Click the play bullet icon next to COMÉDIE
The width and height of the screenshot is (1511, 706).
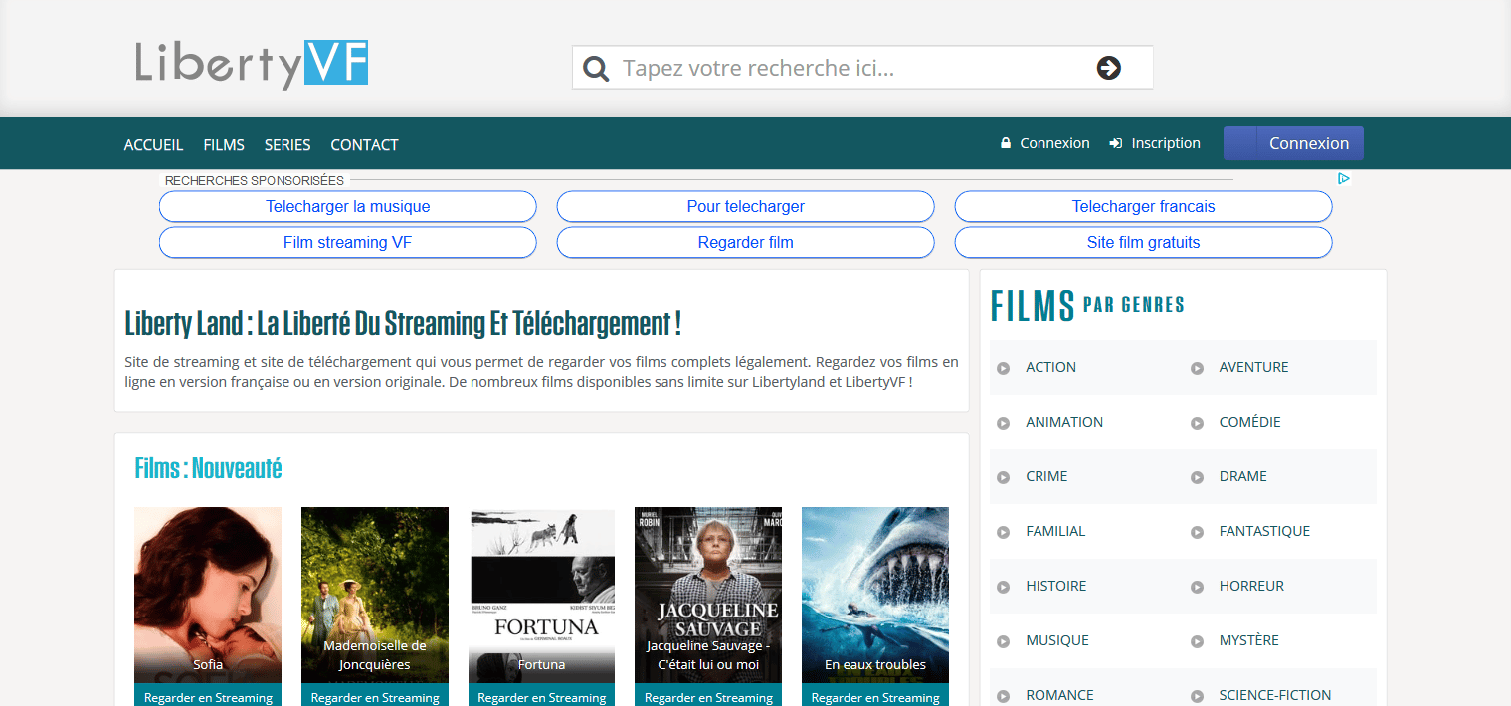1198,423
